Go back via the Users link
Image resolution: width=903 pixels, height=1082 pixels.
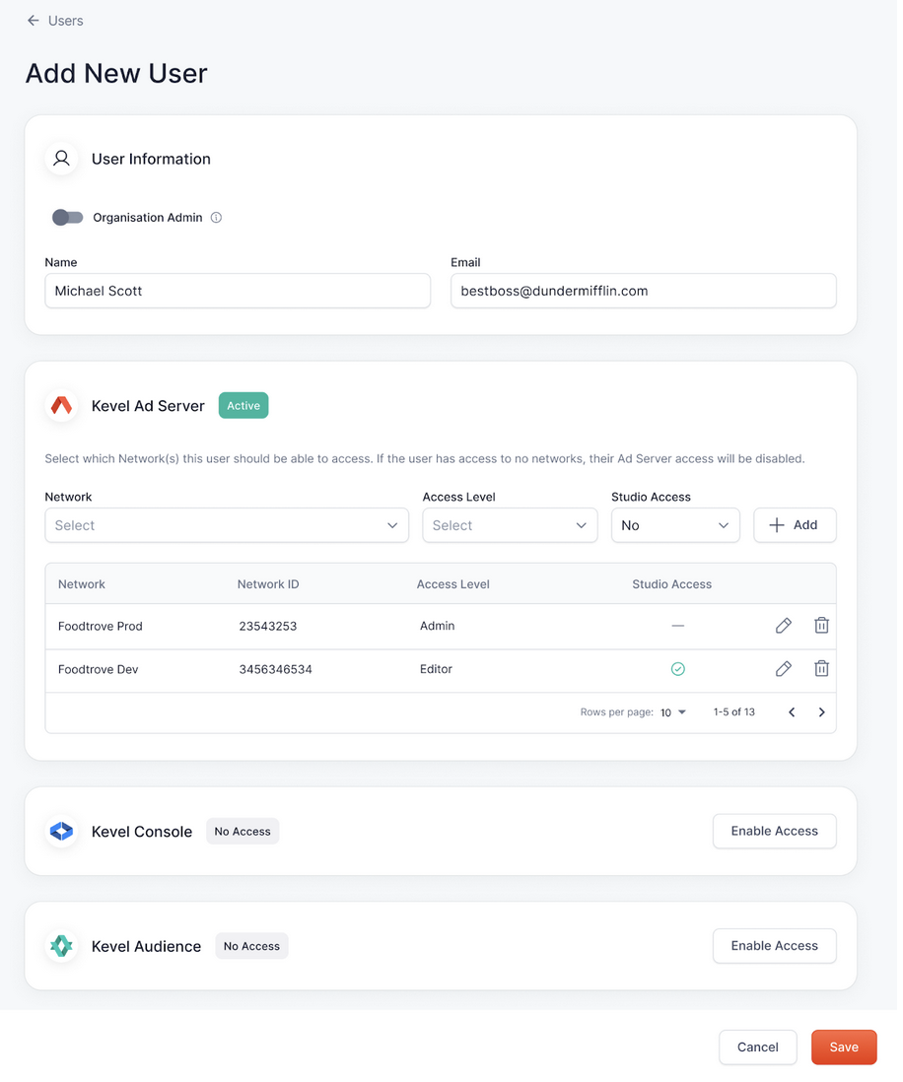click(66, 21)
